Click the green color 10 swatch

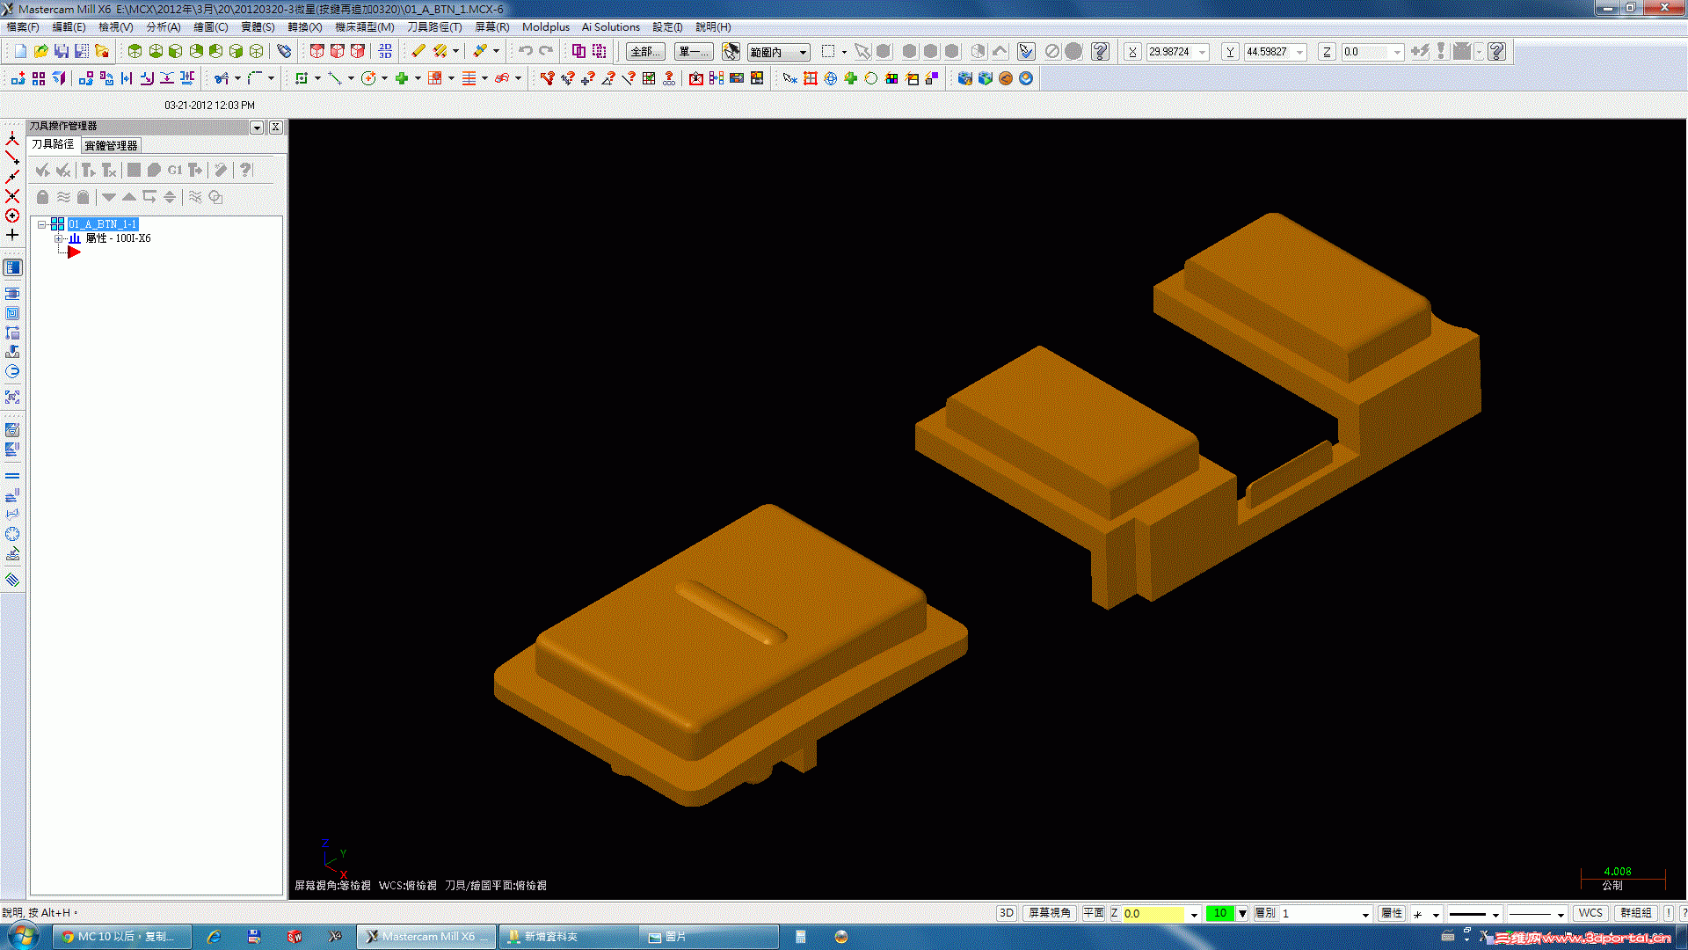click(x=1219, y=913)
